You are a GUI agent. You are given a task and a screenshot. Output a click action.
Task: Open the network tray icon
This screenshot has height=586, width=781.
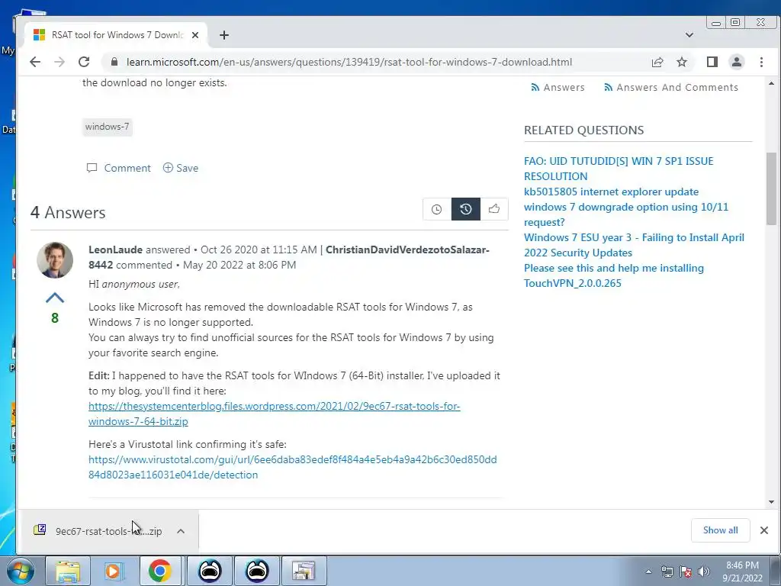point(667,572)
